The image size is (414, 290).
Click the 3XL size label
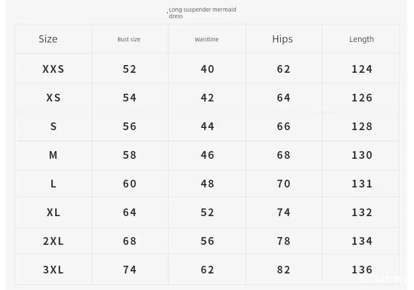tap(54, 270)
